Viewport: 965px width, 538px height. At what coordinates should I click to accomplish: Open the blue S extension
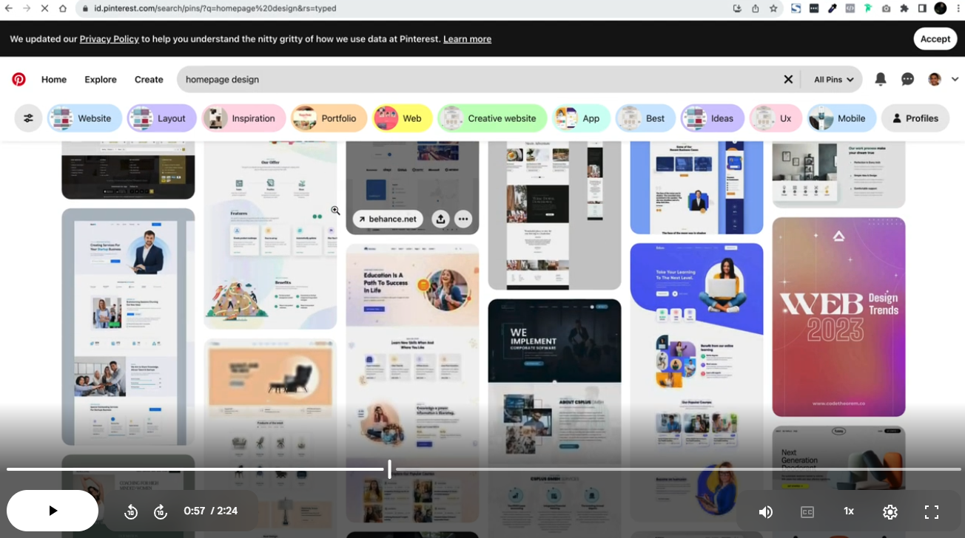[796, 8]
